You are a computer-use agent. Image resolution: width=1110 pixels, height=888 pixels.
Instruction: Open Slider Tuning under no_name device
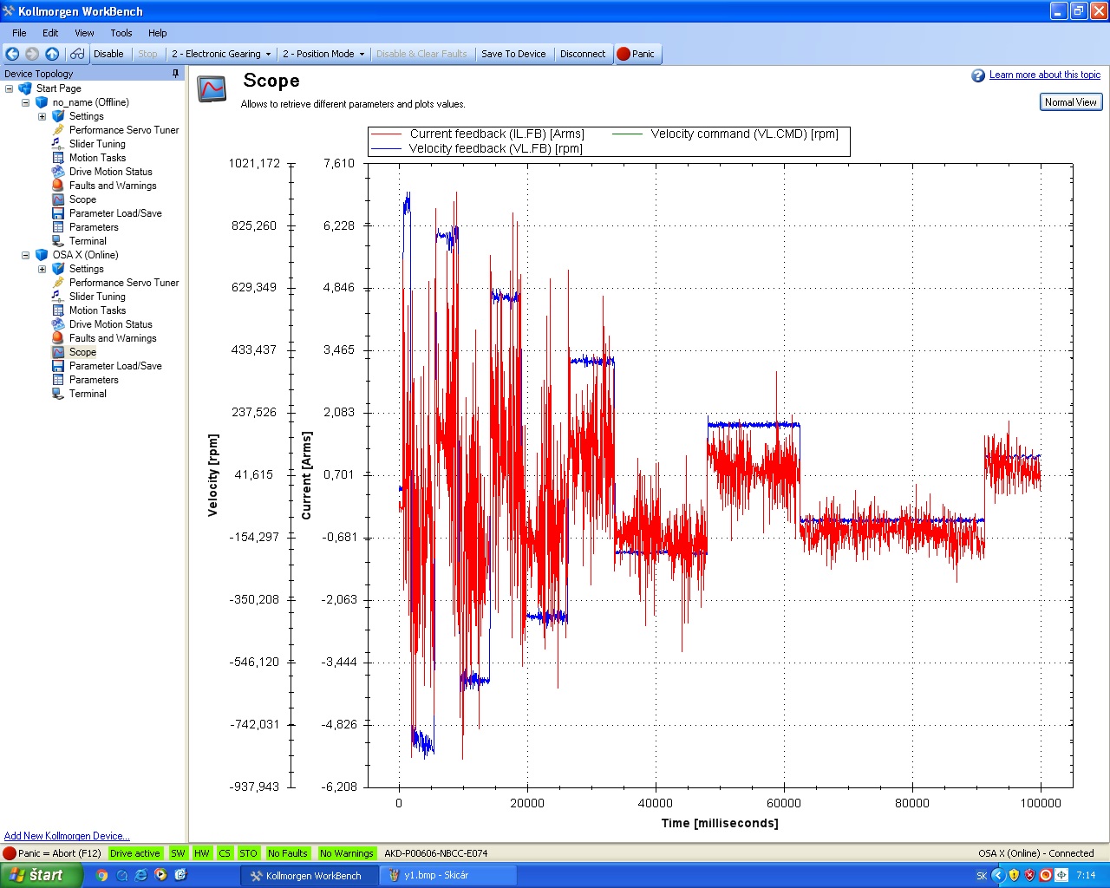(x=97, y=144)
